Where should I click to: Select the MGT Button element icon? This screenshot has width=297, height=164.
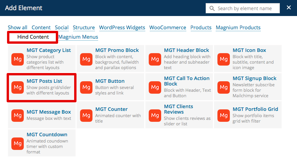[86, 87]
